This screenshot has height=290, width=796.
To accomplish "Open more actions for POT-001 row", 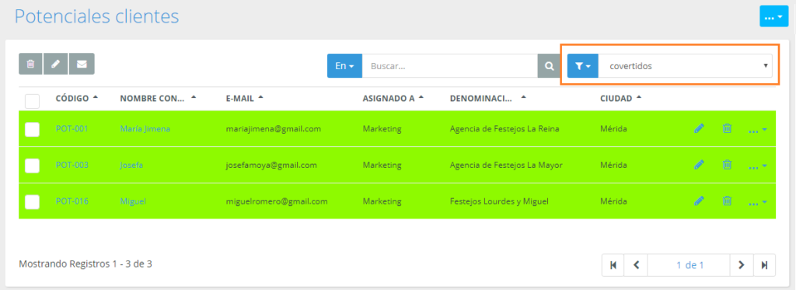I will point(758,130).
